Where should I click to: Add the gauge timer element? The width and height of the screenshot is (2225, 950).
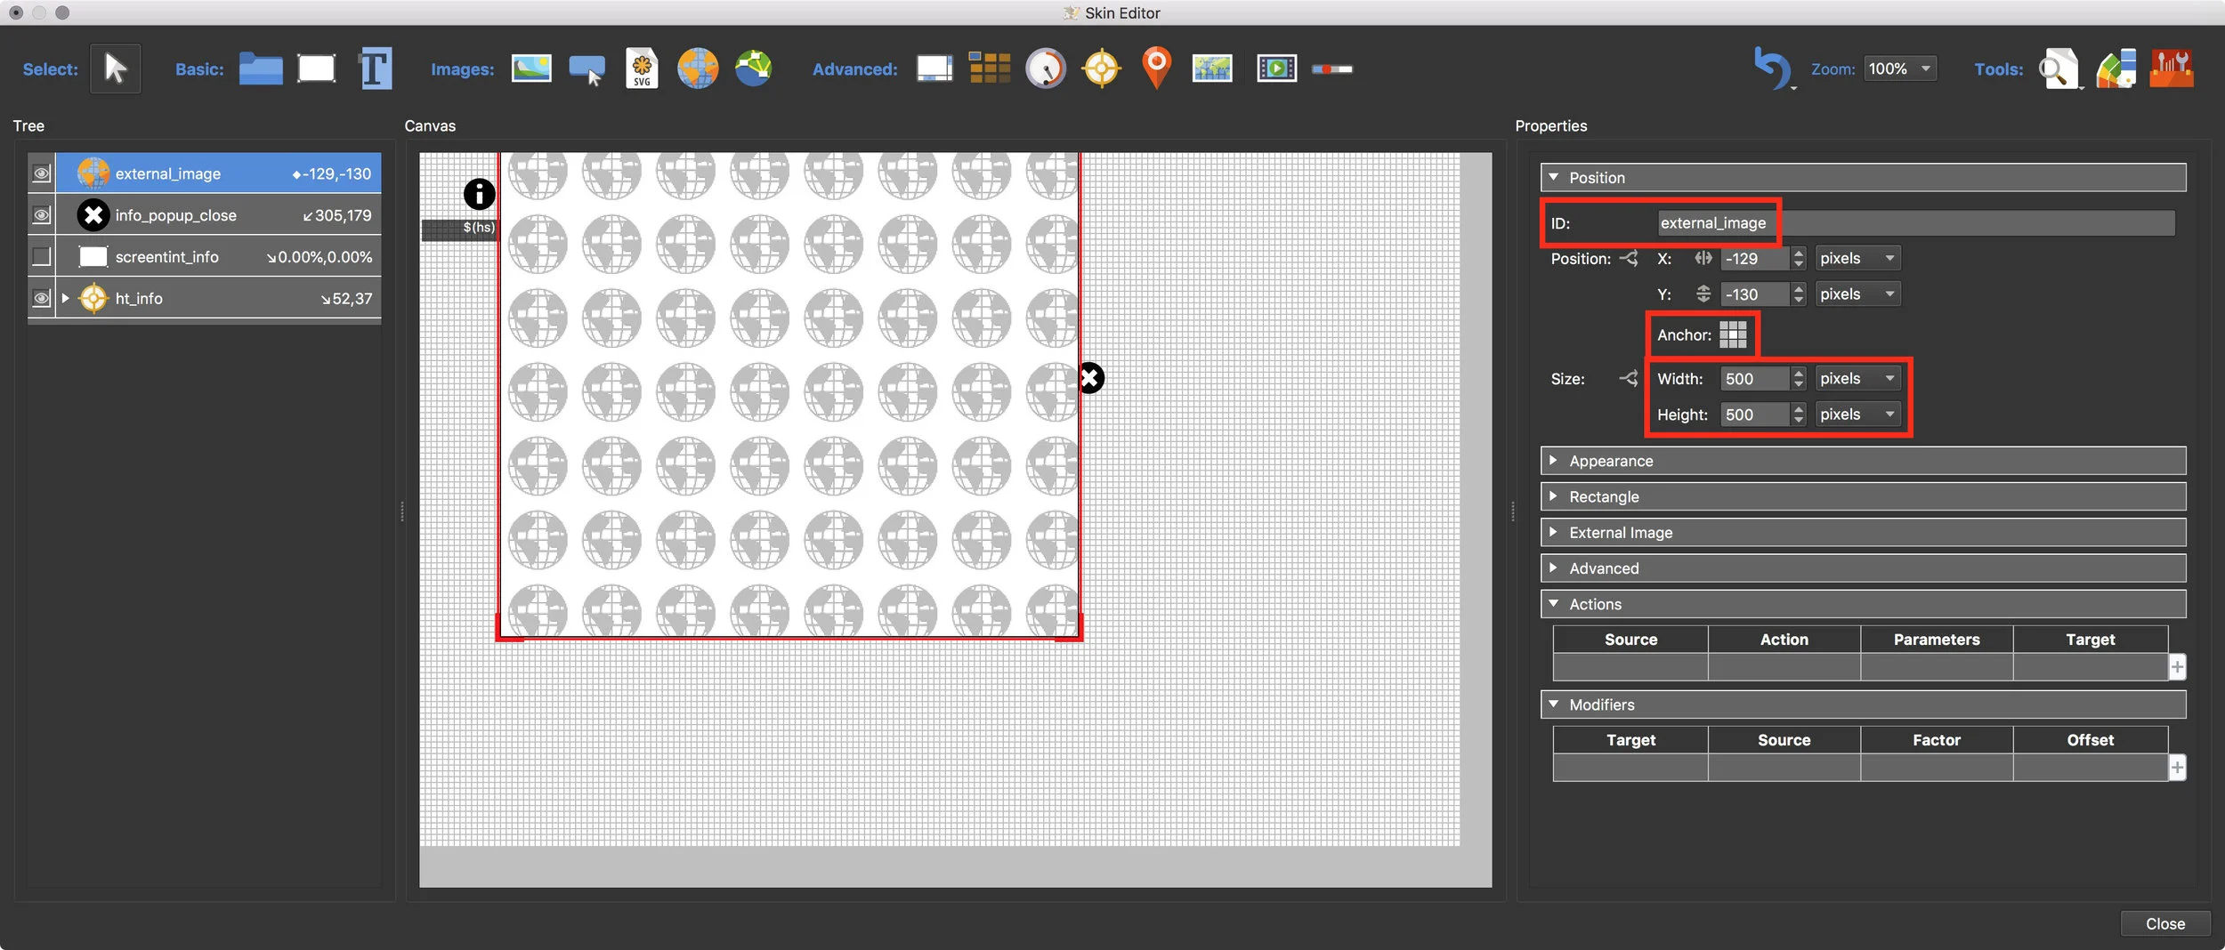pos(1046,68)
